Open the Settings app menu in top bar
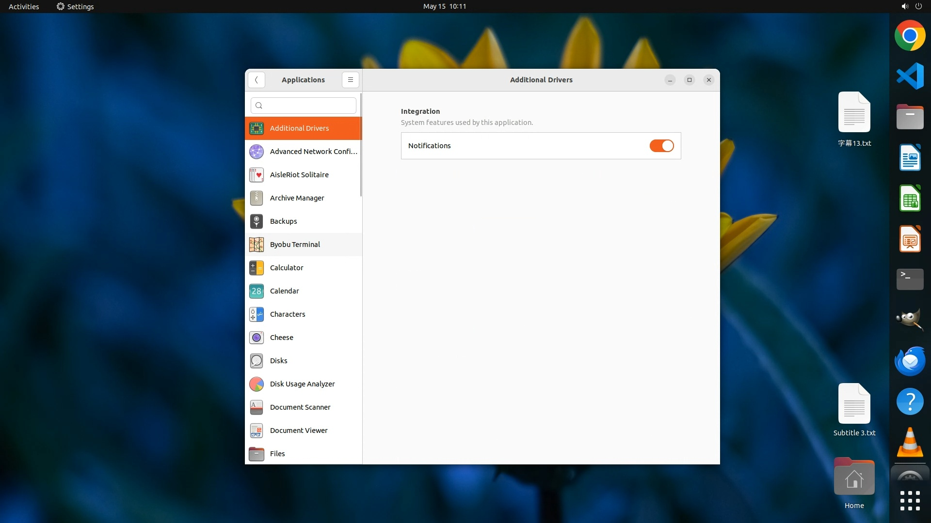Image resolution: width=931 pixels, height=523 pixels. (75, 6)
